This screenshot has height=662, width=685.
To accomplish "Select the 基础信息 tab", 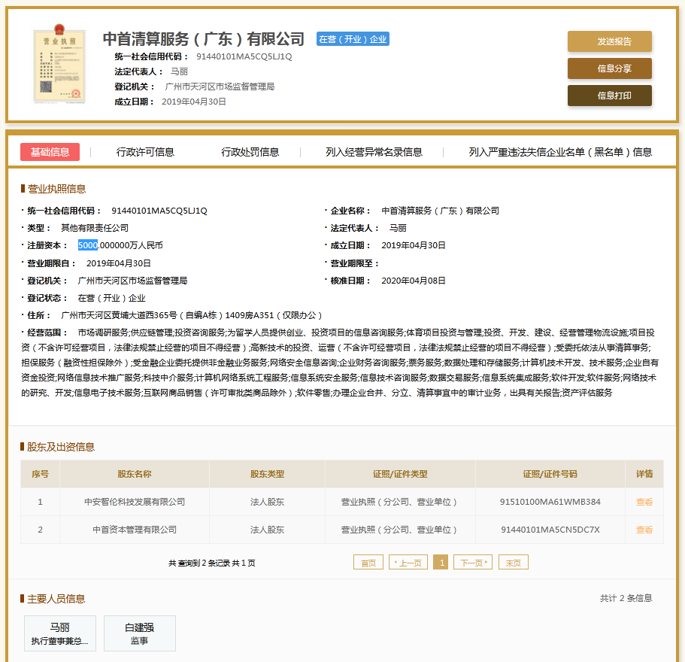I will click(50, 151).
